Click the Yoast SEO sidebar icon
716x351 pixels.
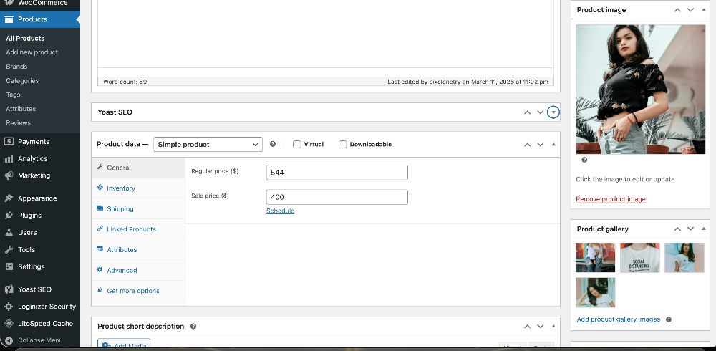(x=9, y=289)
